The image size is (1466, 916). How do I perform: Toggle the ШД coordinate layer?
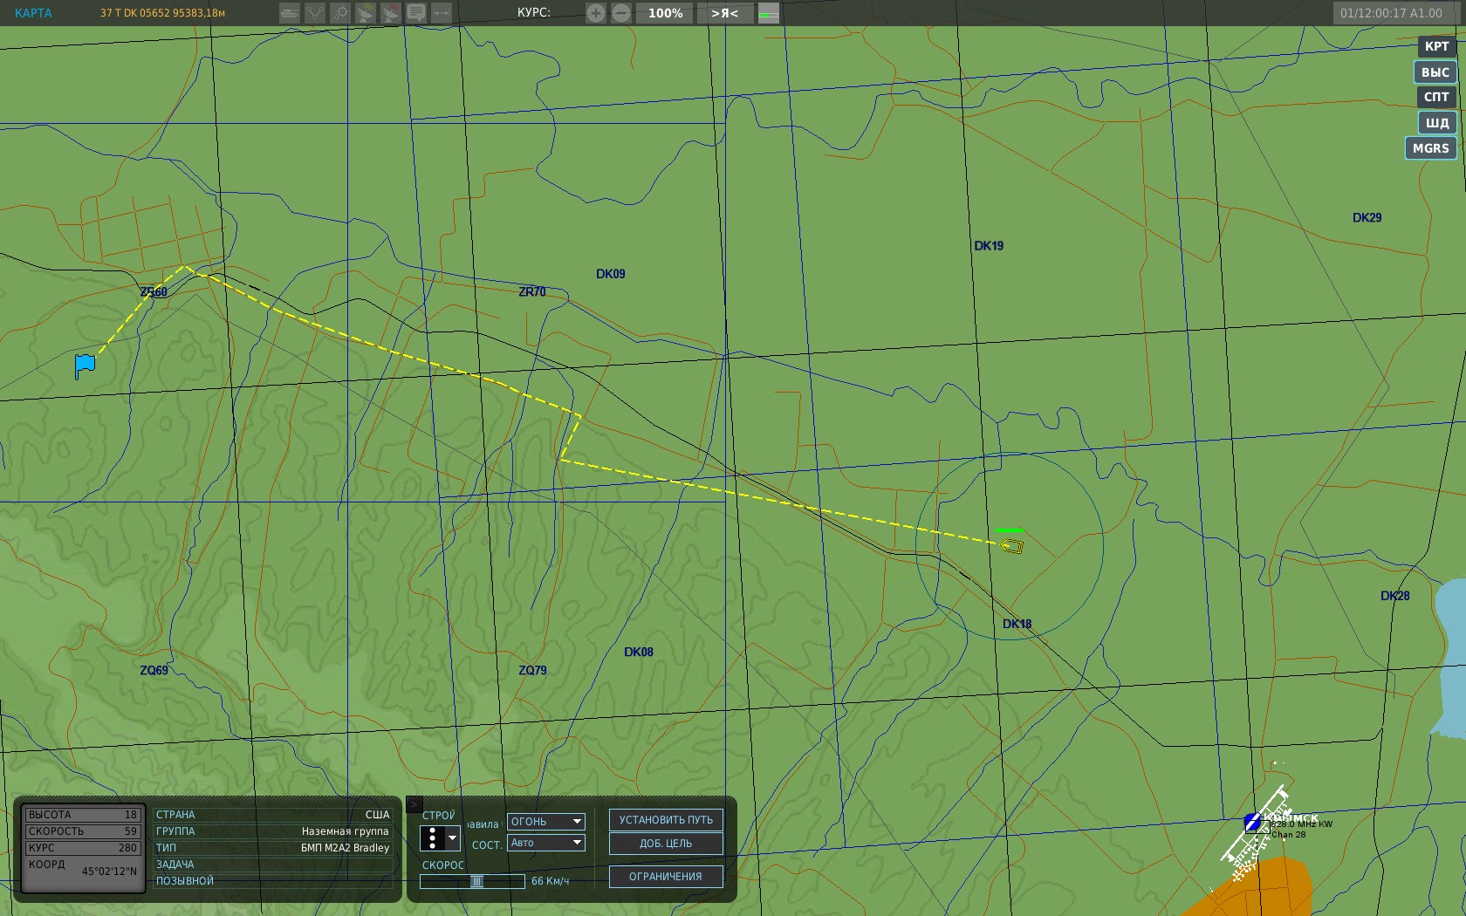click(x=1437, y=123)
